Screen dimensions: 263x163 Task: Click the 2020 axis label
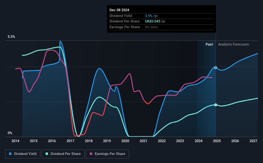coord(125,141)
